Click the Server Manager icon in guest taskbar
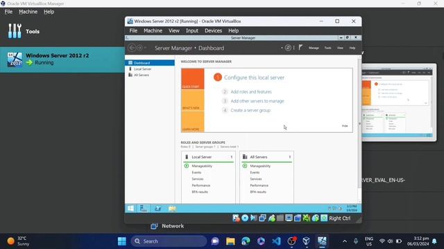The width and height of the screenshot is (444, 249). pyautogui.click(x=144, y=209)
